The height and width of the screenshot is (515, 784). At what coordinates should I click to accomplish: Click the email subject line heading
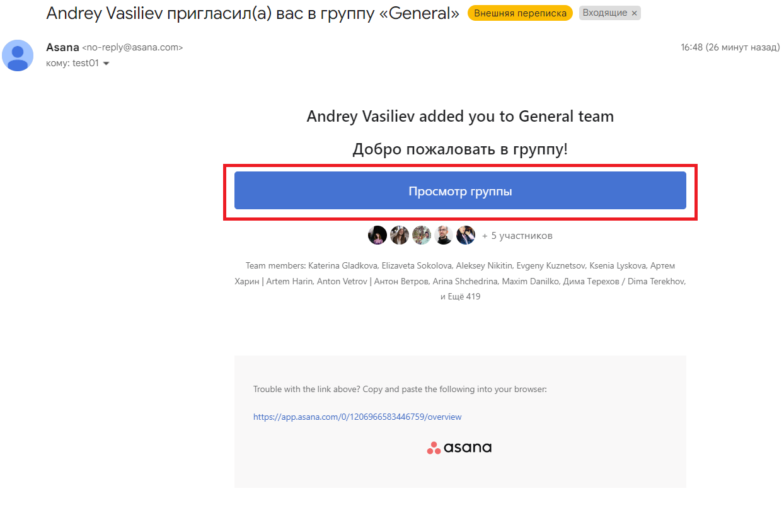[x=253, y=13]
